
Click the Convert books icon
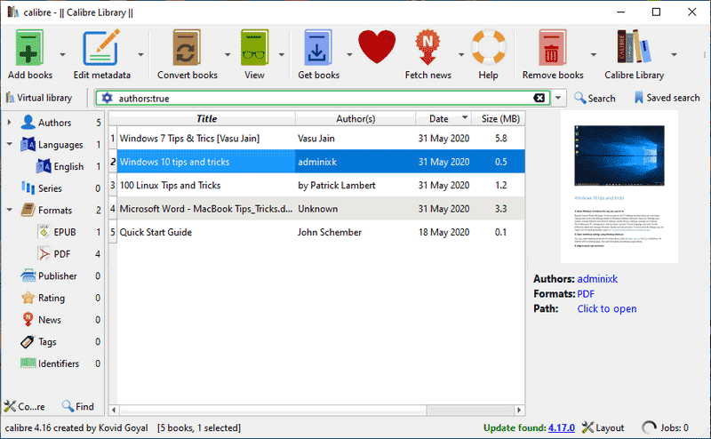coord(187,48)
